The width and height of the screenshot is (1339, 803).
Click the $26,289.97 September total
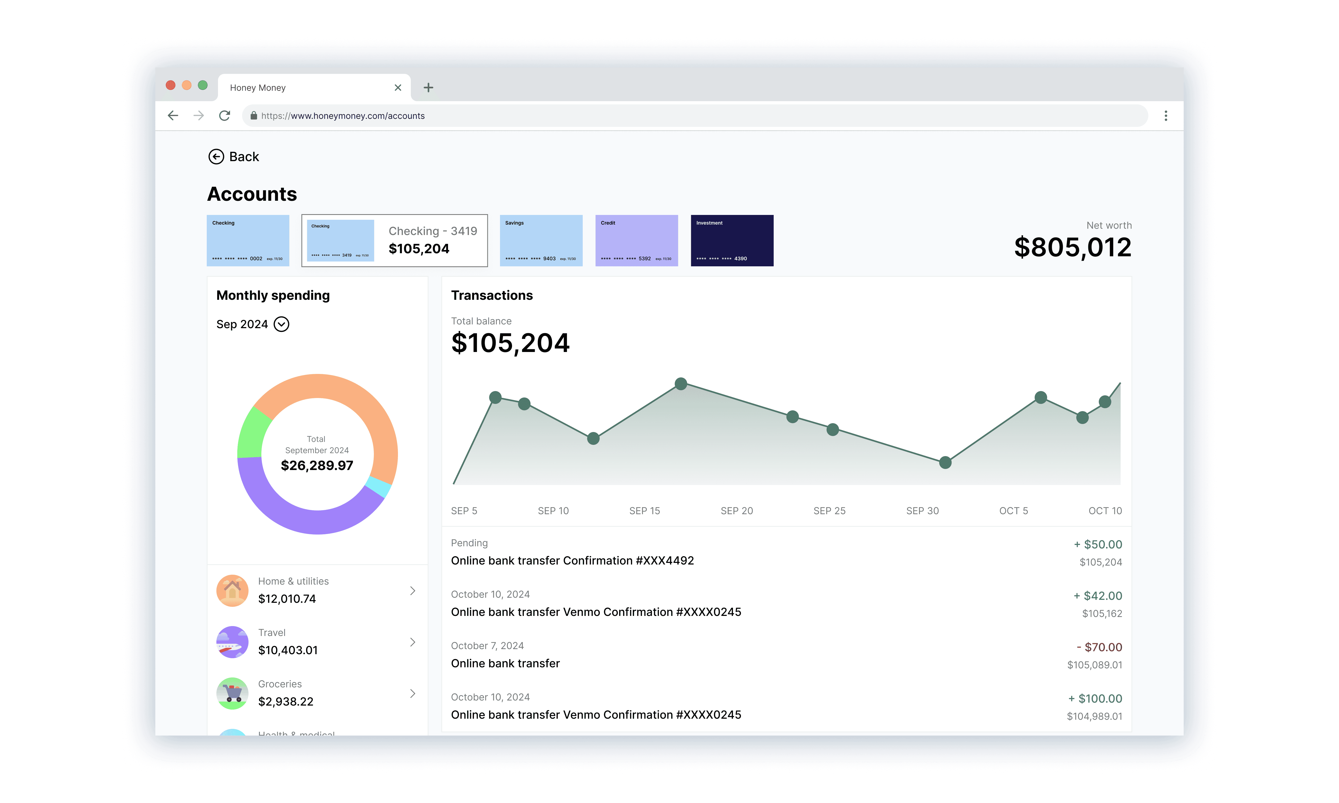317,465
